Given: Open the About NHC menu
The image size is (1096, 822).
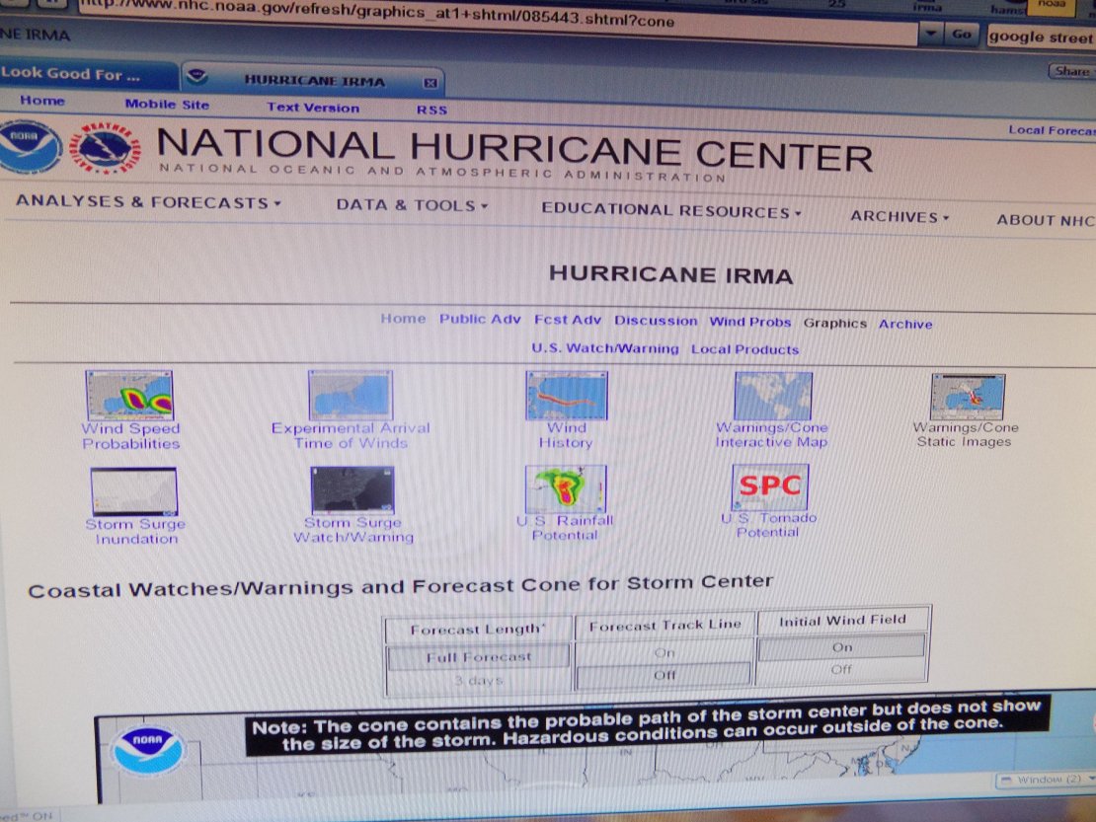Looking at the screenshot, I should [x=1046, y=220].
